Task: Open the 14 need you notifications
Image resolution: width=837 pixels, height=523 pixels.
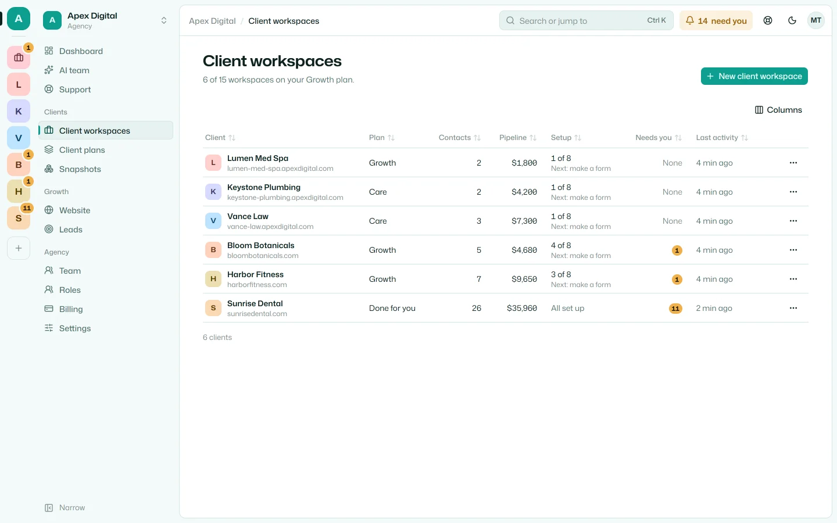Action: 716,20
